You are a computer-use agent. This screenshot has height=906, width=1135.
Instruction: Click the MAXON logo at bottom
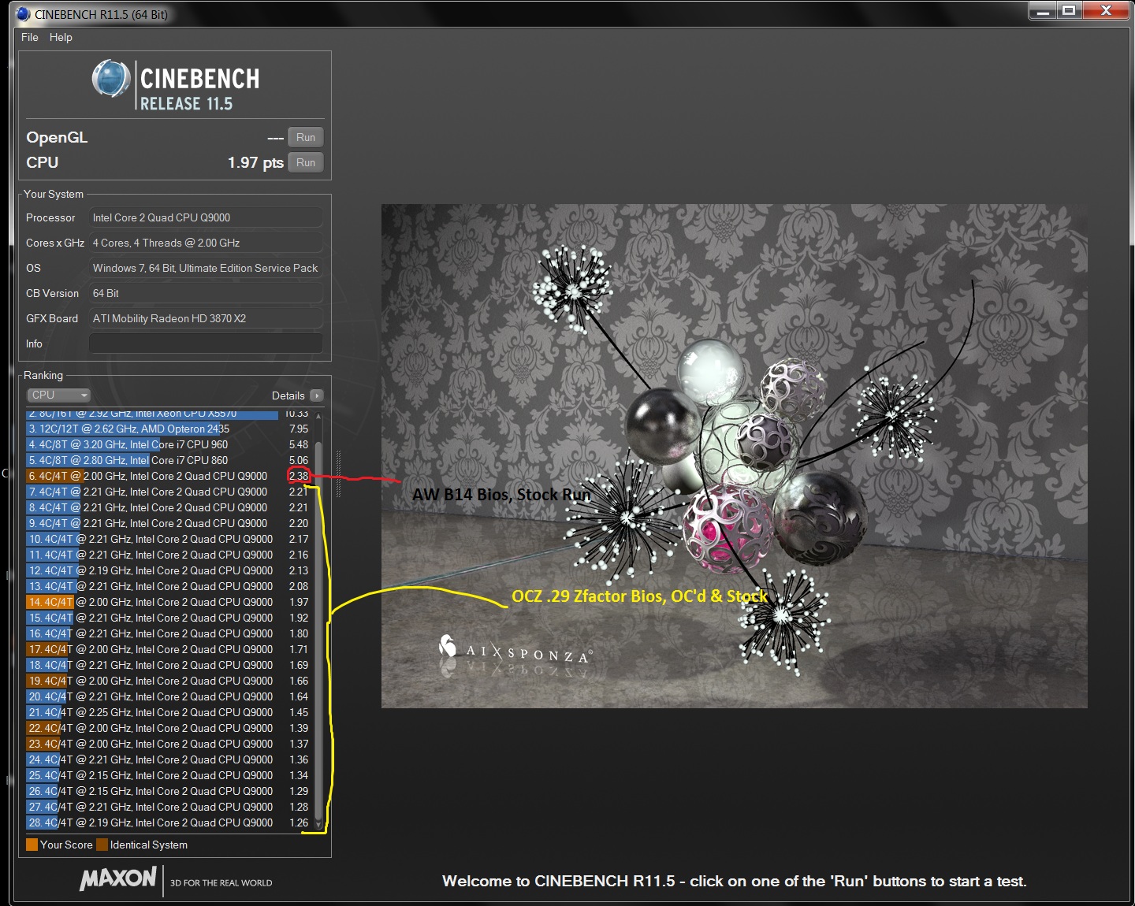pos(118,878)
